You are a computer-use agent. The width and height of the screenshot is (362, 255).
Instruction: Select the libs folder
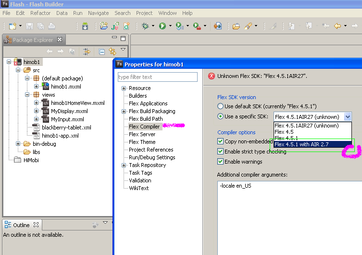coord(36,152)
